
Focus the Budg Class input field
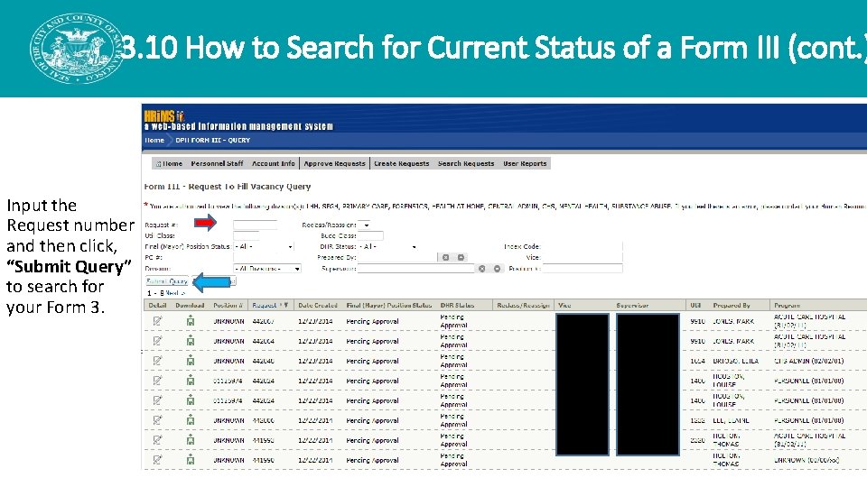[x=370, y=235]
